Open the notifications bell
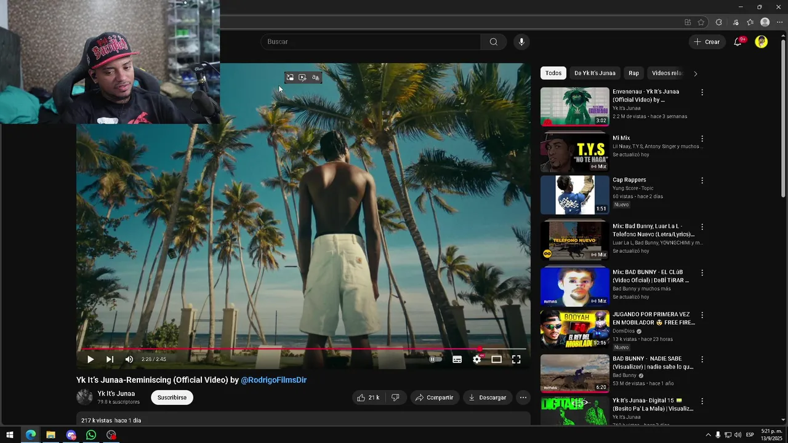This screenshot has width=788, height=443. (x=738, y=42)
